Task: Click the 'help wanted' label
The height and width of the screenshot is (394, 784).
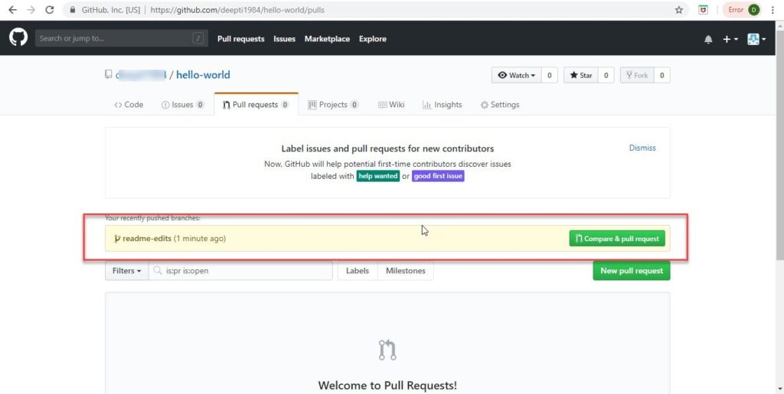Action: (378, 176)
